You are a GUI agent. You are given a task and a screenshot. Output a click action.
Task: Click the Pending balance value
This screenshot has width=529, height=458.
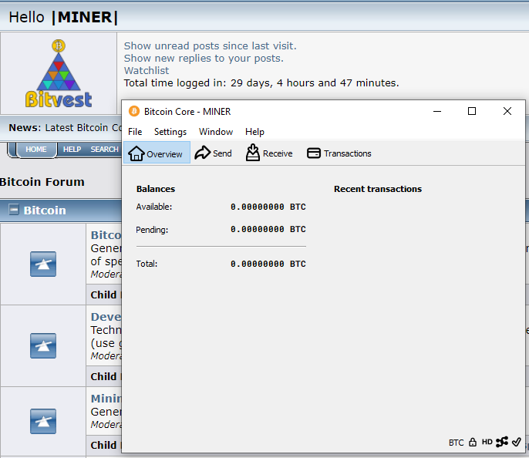click(268, 229)
